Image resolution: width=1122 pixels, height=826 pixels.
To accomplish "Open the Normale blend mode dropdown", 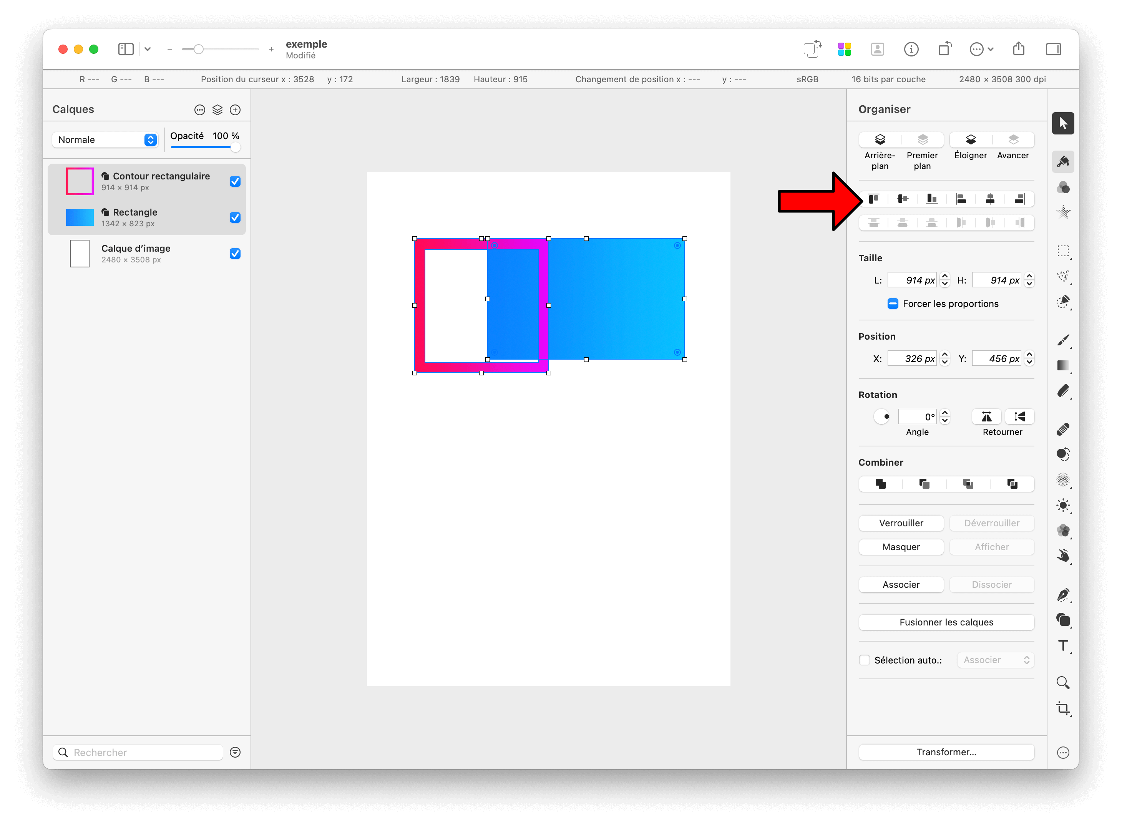I will coord(105,140).
